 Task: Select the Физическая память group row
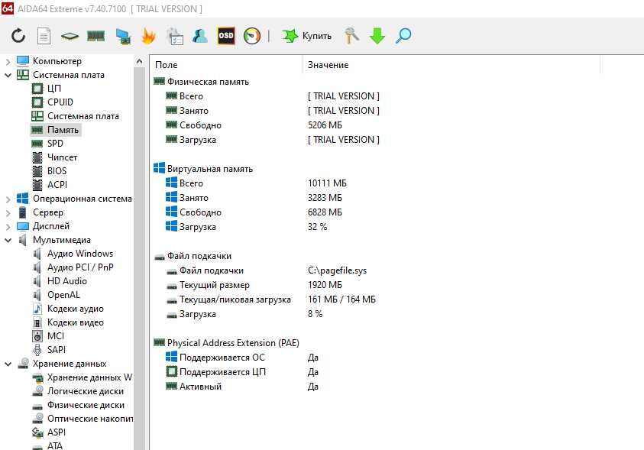click(x=208, y=82)
